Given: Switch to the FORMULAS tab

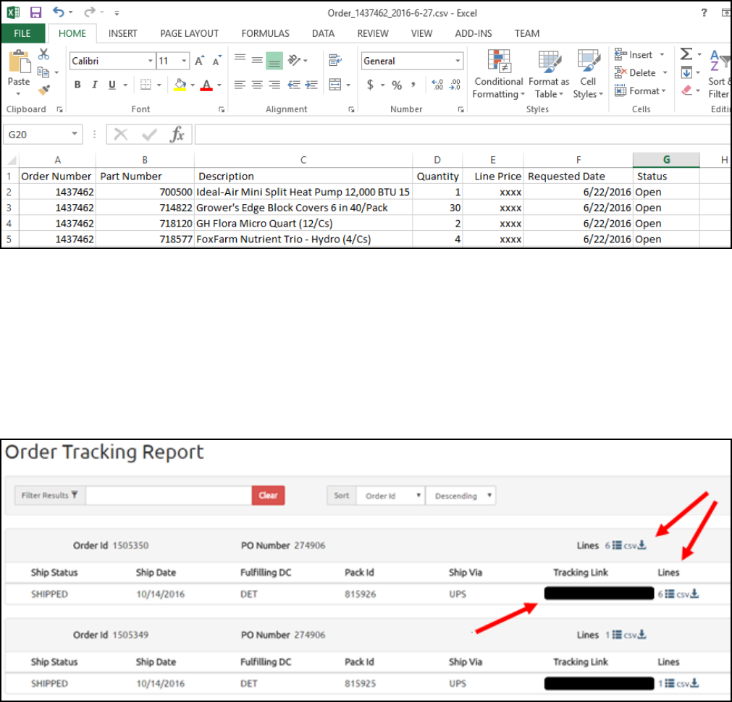Looking at the screenshot, I should (265, 33).
